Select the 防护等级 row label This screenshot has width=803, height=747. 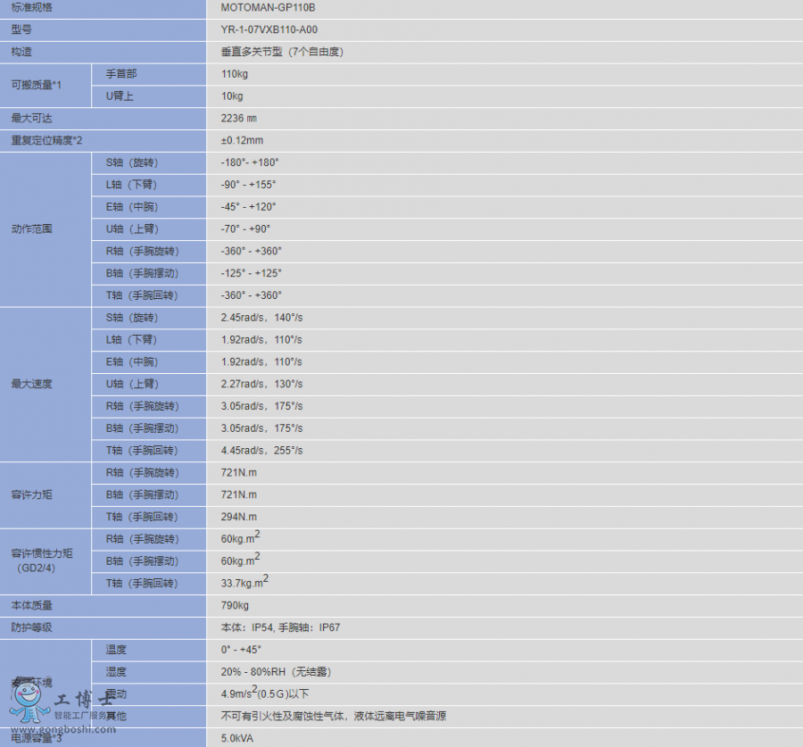(32, 627)
